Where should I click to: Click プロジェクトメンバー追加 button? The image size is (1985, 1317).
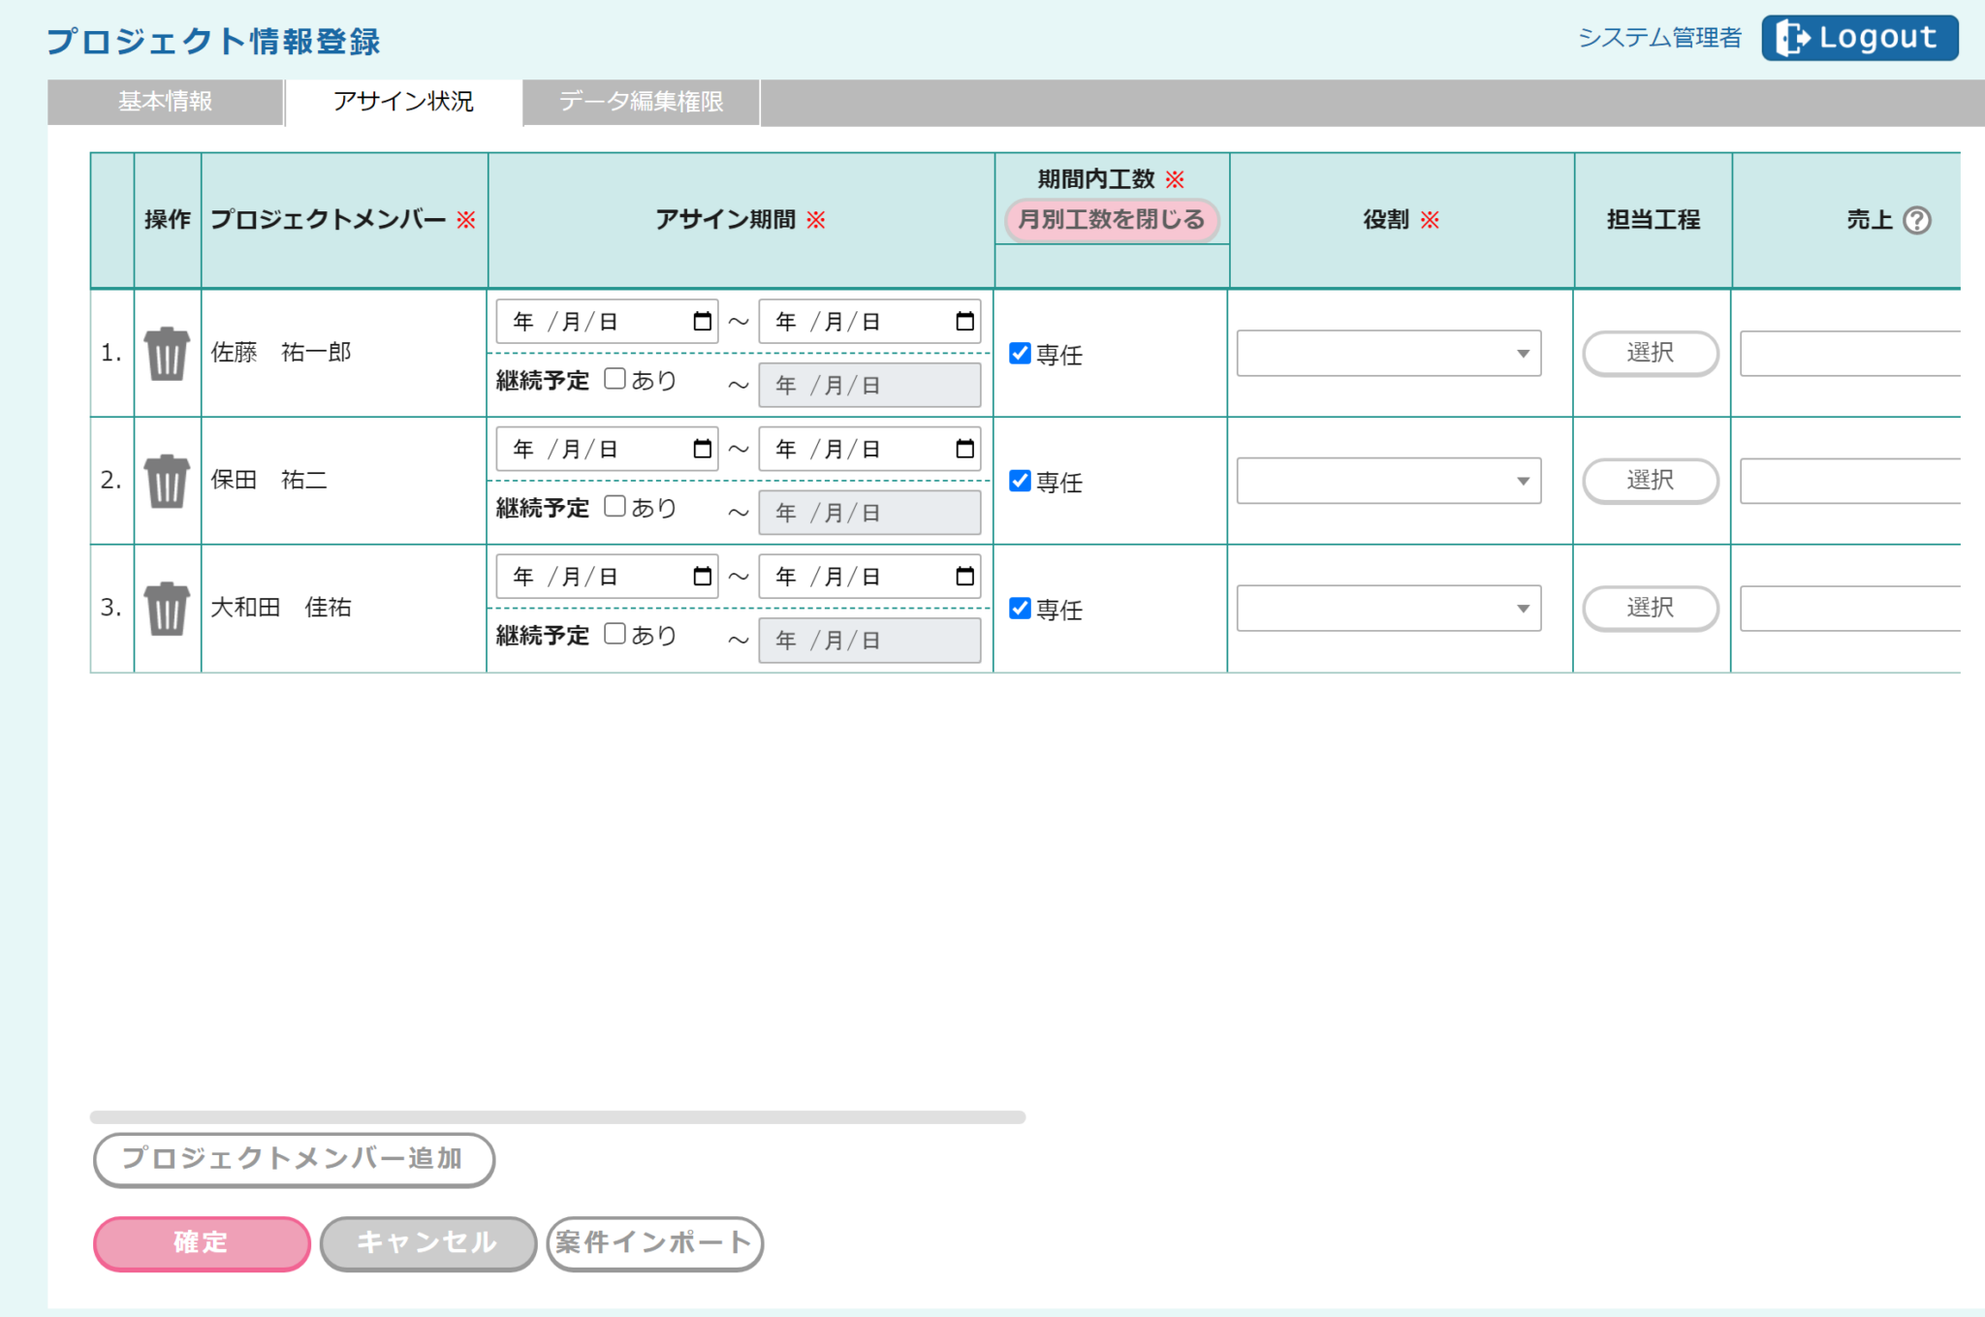(293, 1159)
